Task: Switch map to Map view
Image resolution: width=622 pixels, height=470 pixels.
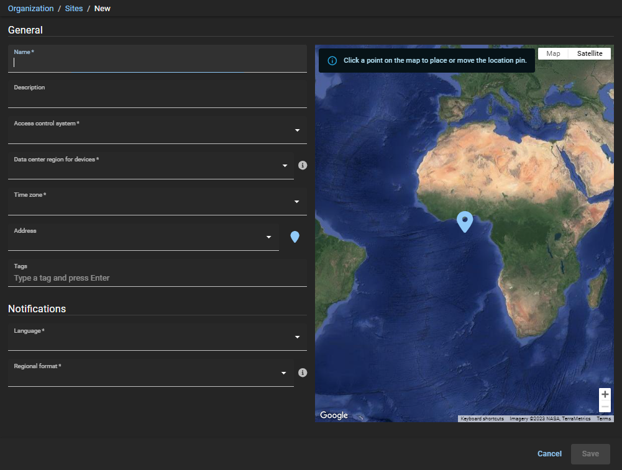Action: tap(553, 53)
